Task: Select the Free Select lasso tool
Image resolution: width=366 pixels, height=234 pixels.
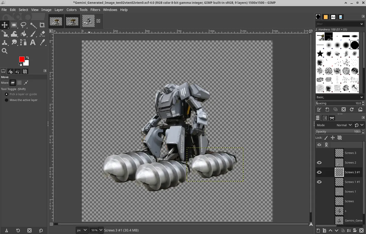Action: [x=23, y=25]
